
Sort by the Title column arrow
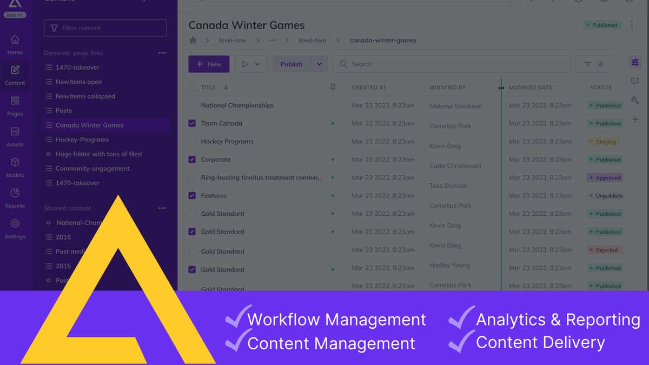226,87
